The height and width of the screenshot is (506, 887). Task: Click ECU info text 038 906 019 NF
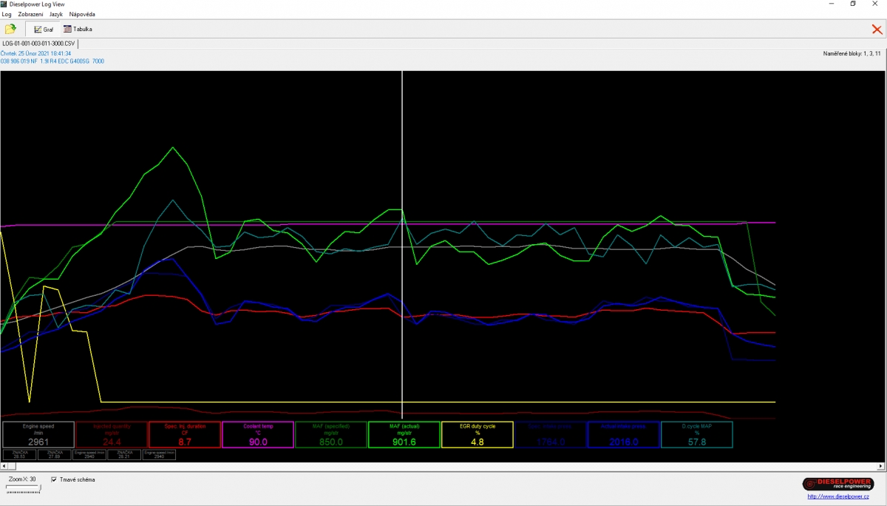(x=52, y=61)
